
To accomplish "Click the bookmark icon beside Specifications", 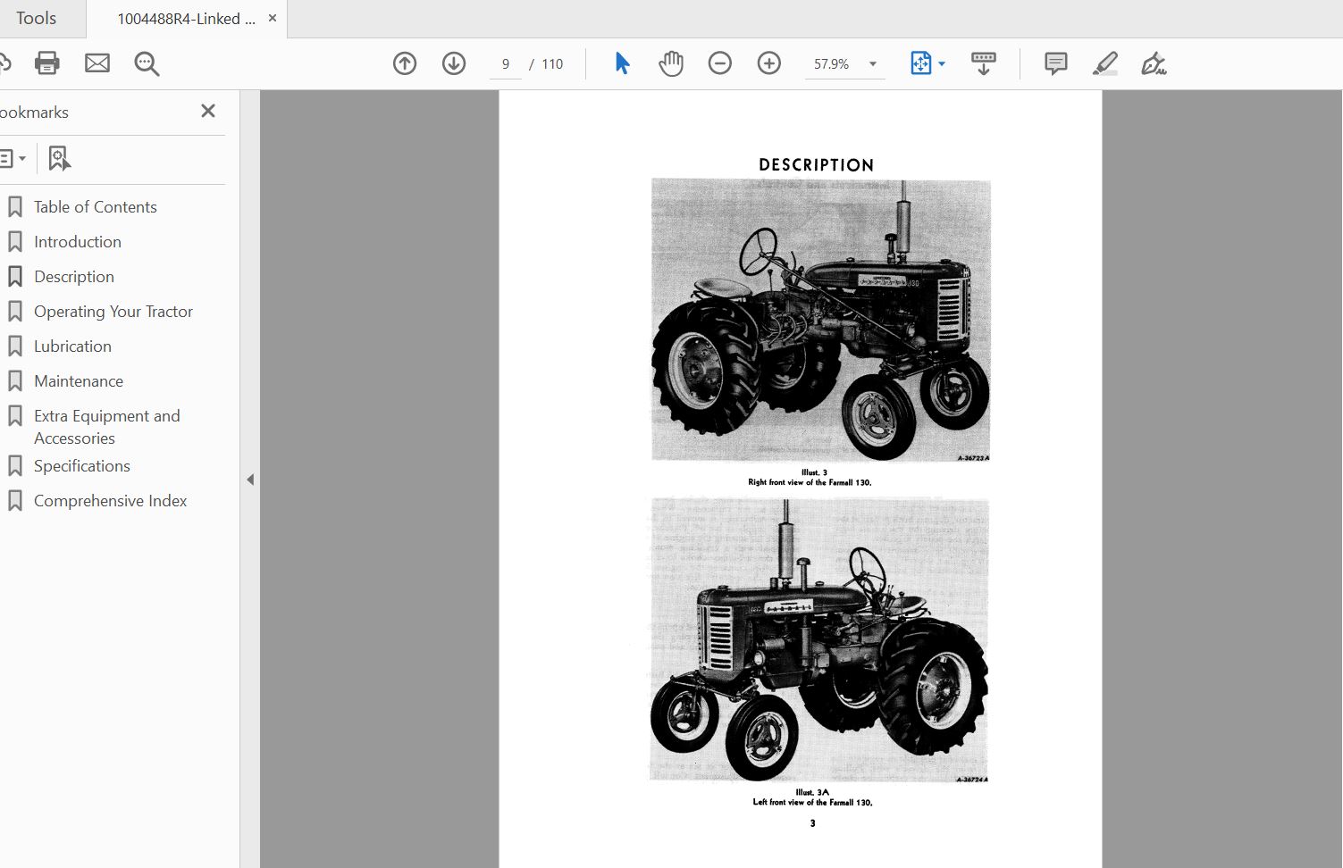I will (15, 466).
